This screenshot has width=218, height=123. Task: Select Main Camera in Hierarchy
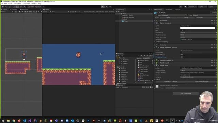click(x=128, y=16)
